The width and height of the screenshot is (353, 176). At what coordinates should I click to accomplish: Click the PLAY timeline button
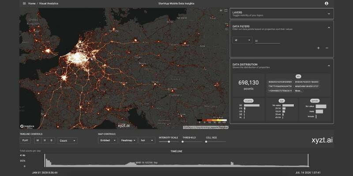(x=25, y=140)
